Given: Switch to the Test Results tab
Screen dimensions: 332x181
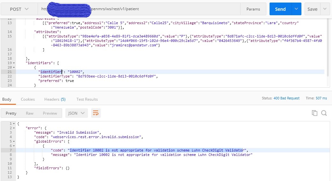Looking at the screenshot, I should pos(87,99).
